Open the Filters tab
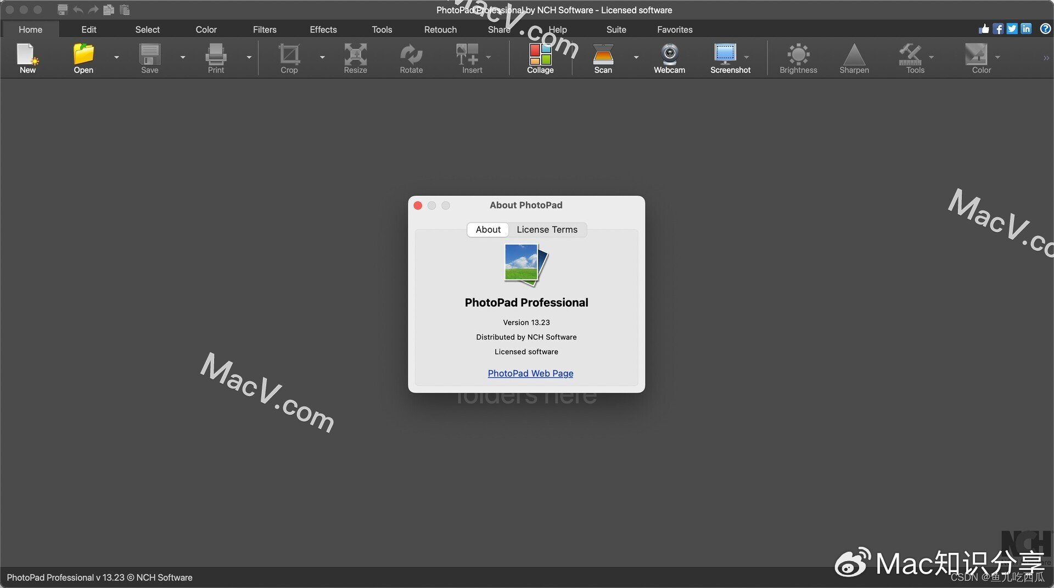This screenshot has height=588, width=1054. [265, 30]
